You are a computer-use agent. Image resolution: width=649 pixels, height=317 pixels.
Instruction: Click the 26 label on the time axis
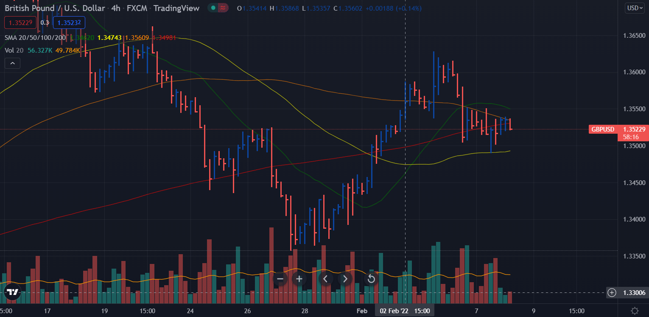[248, 311]
